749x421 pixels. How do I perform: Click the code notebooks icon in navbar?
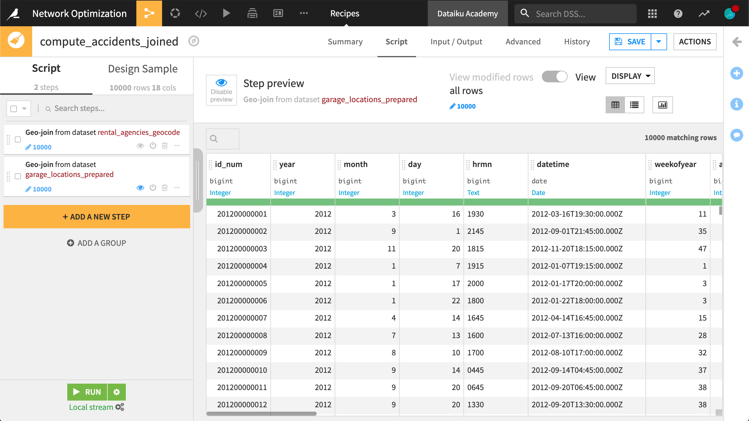201,13
